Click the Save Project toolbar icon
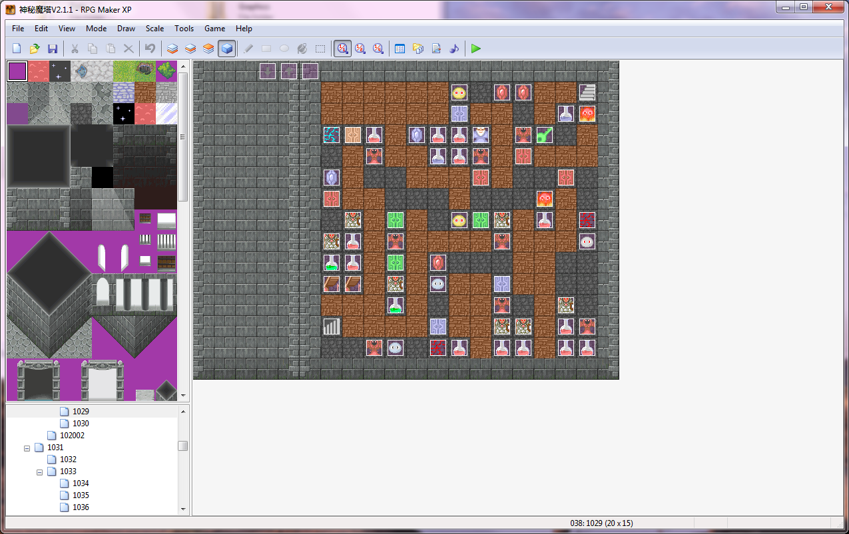This screenshot has width=849, height=534. point(53,49)
